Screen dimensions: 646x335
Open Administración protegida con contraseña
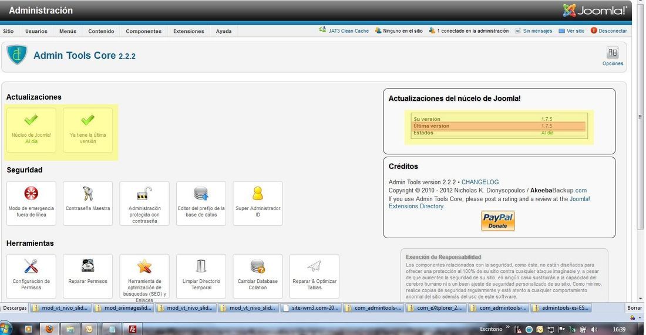point(144,204)
